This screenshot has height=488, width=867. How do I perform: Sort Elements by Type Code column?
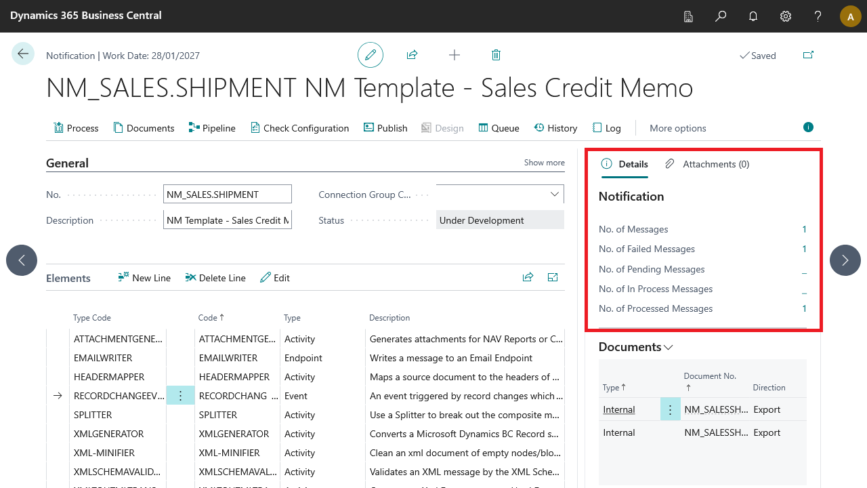pos(92,318)
